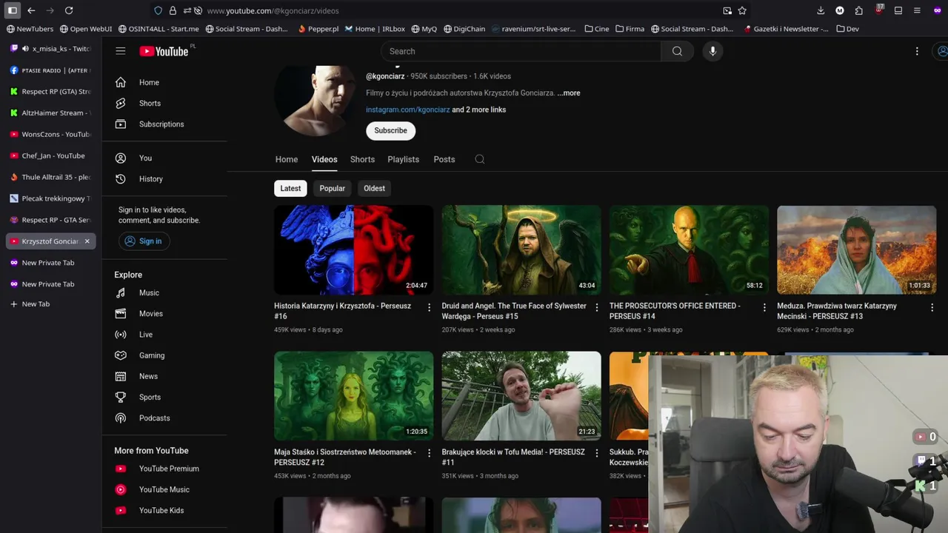Switch to channel Posts tab
The height and width of the screenshot is (533, 948).
tap(444, 159)
